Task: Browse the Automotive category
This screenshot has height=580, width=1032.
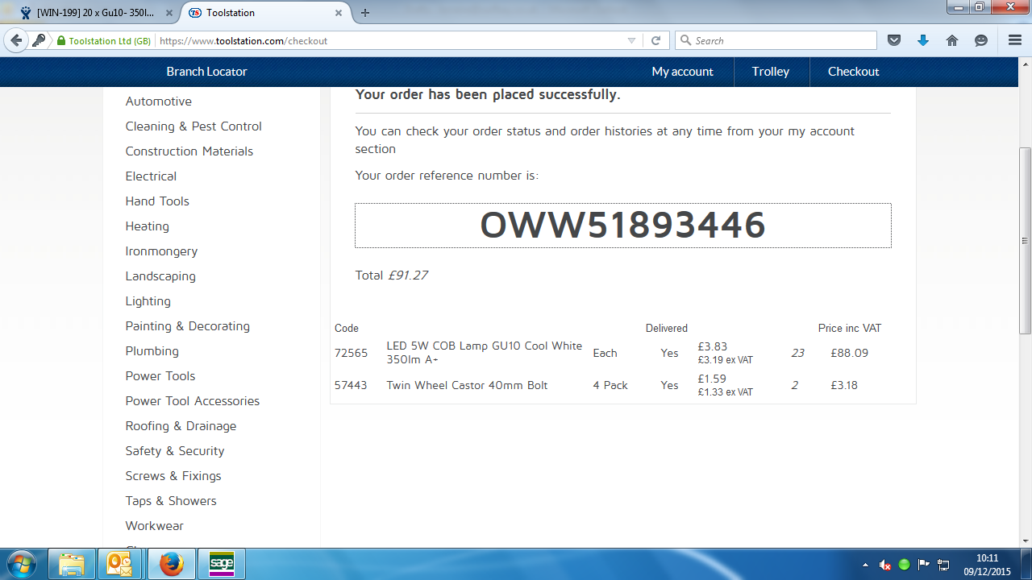Action: (x=159, y=101)
